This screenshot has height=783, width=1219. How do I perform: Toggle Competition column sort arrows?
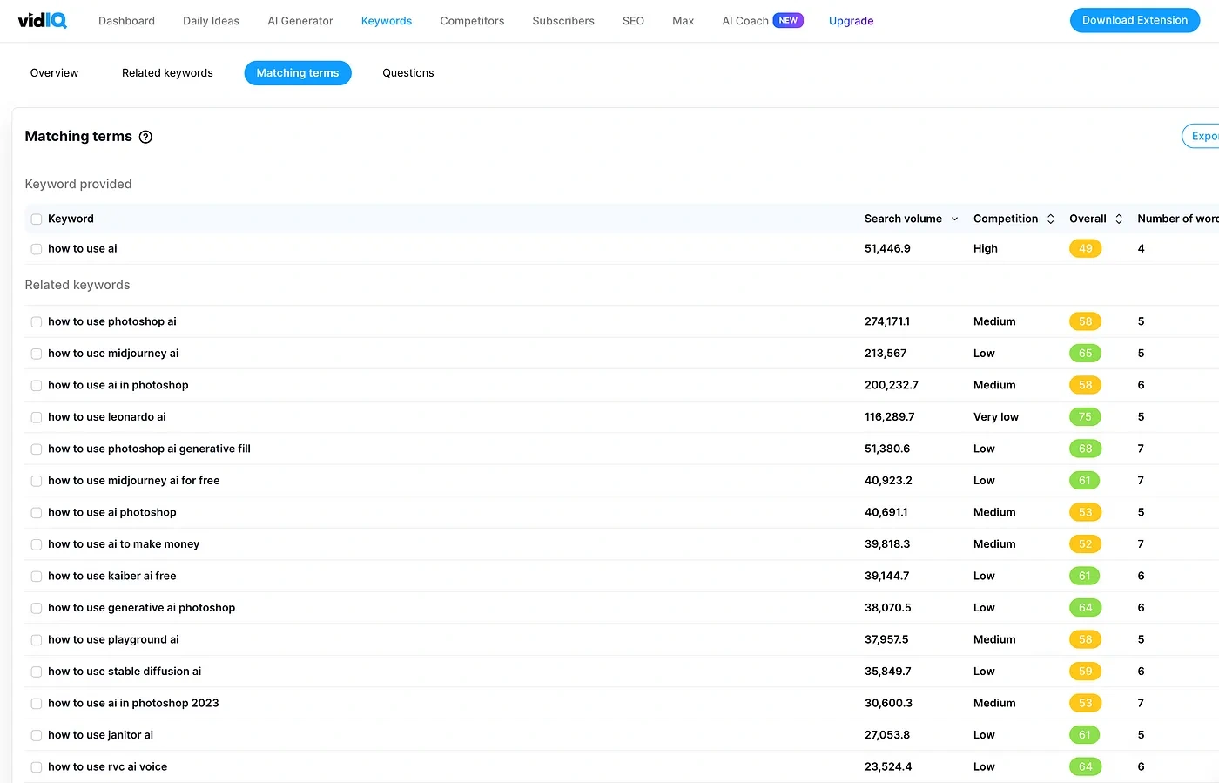(x=1050, y=219)
